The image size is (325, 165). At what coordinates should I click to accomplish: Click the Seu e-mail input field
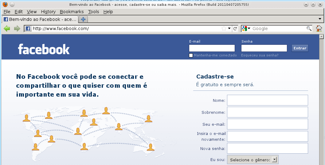267,124
